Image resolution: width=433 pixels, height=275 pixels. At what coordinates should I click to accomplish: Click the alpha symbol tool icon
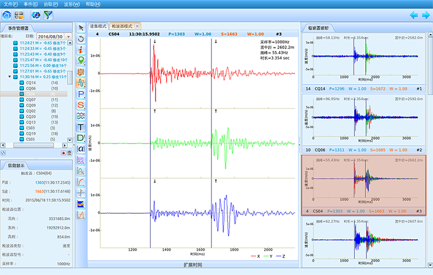[x=81, y=149]
